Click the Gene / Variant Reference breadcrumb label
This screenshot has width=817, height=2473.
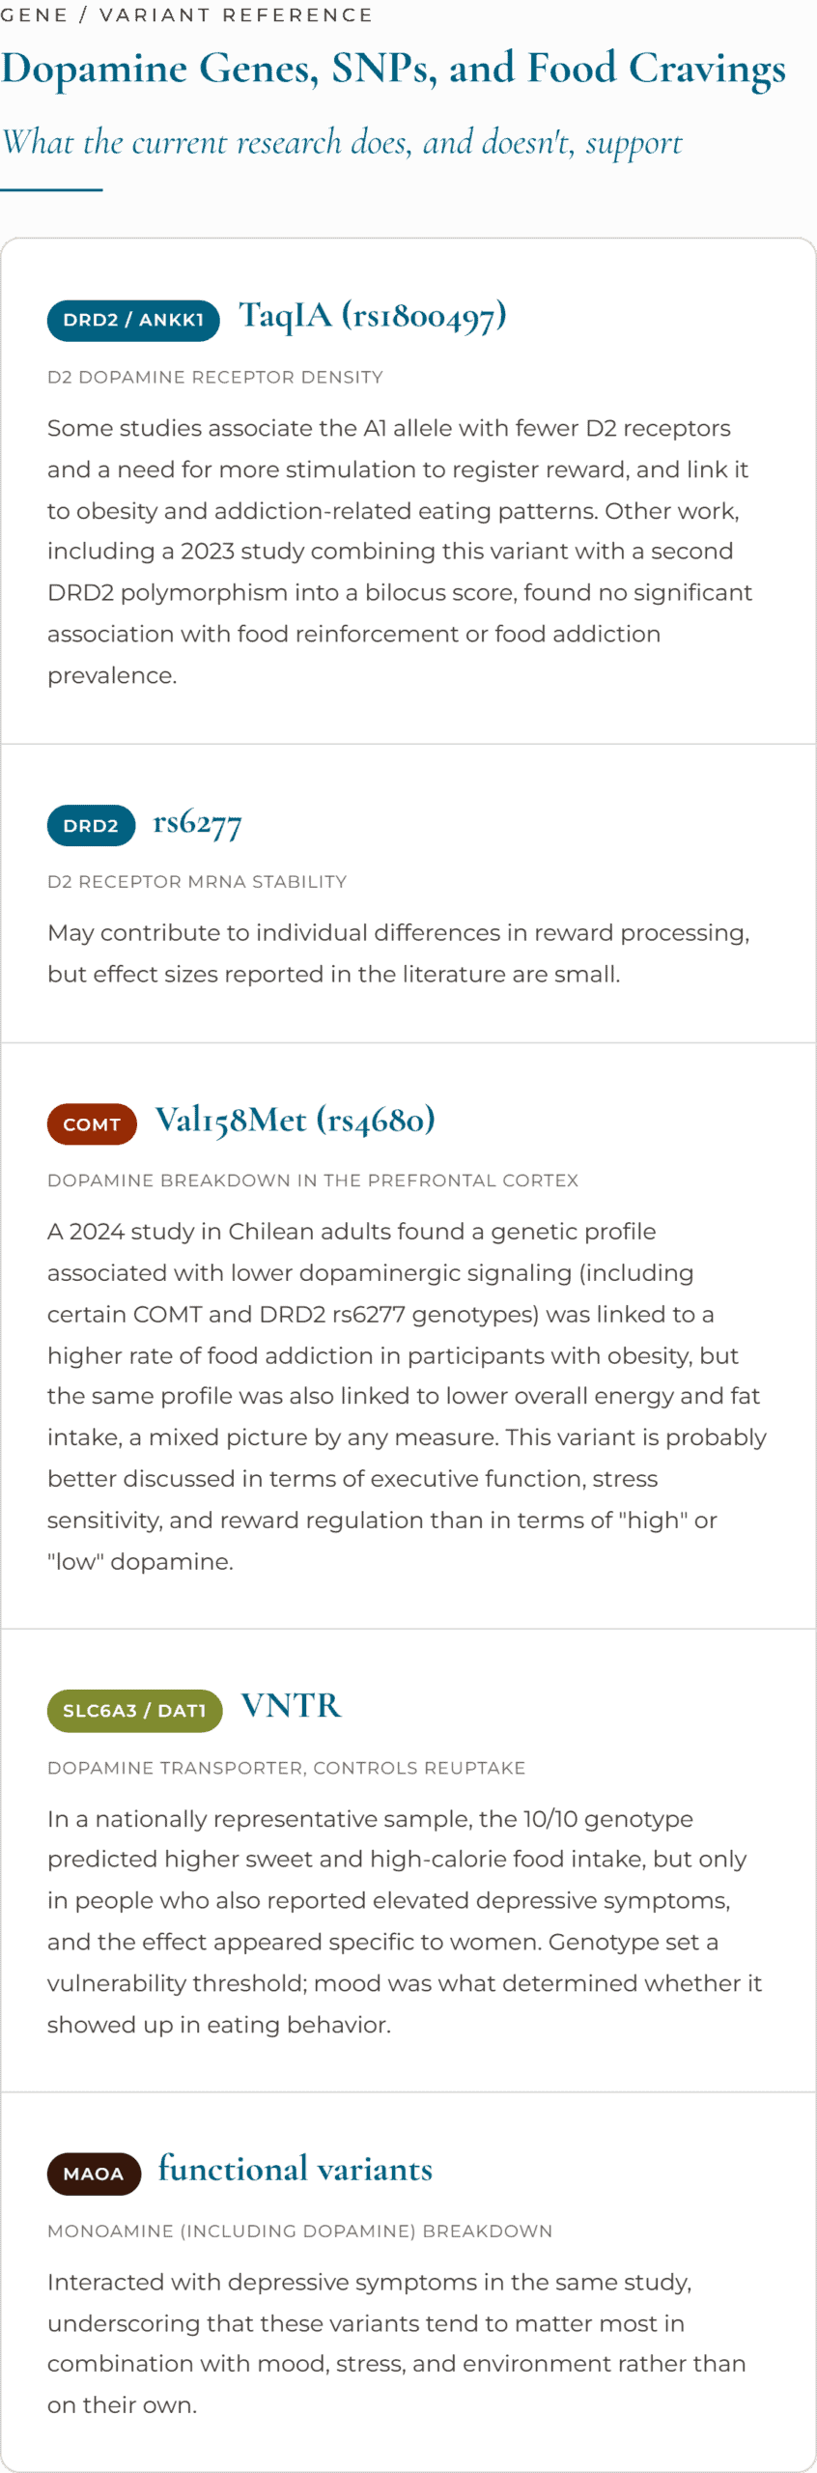pyautogui.click(x=186, y=15)
